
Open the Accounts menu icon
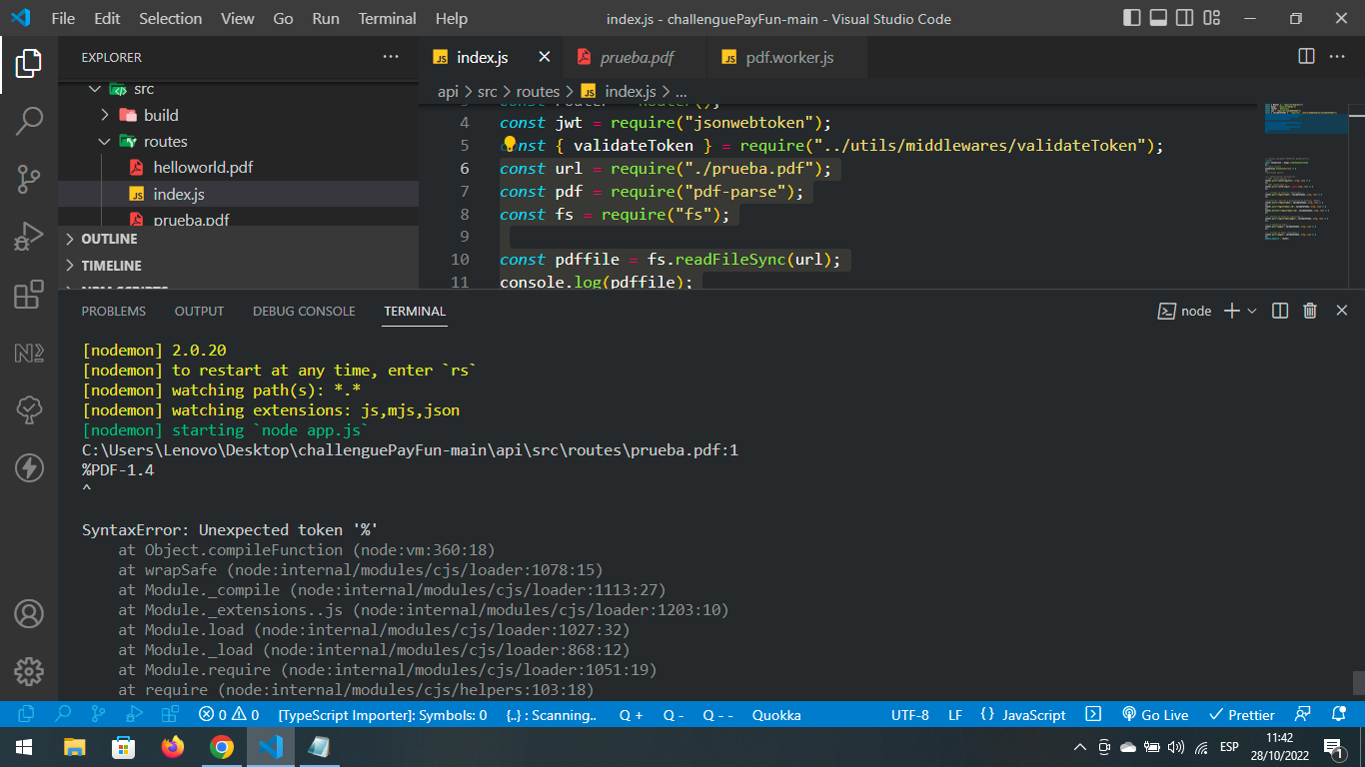28,613
